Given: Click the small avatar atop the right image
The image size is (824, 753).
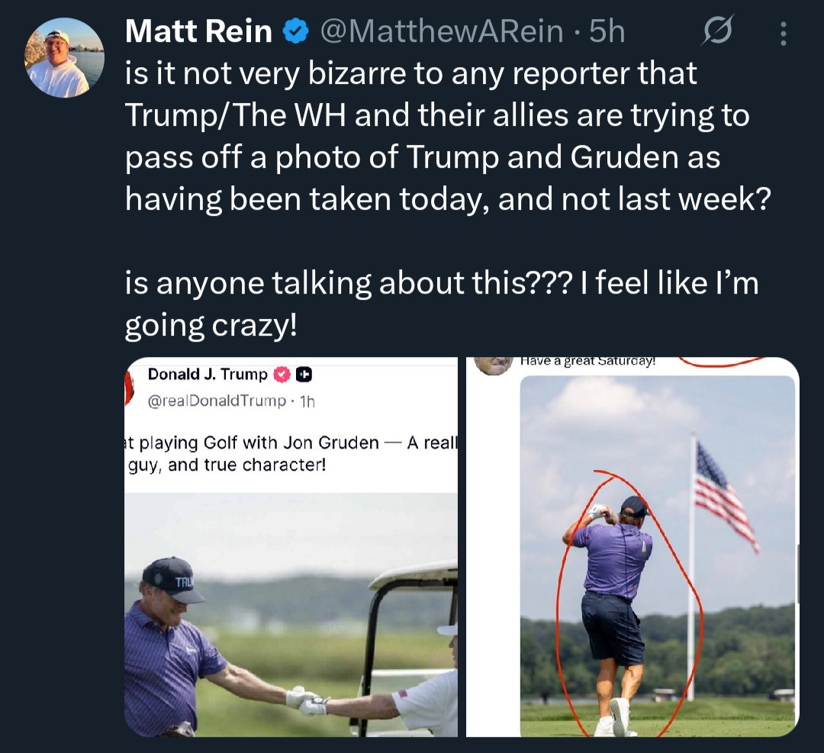Looking at the screenshot, I should pos(493,365).
